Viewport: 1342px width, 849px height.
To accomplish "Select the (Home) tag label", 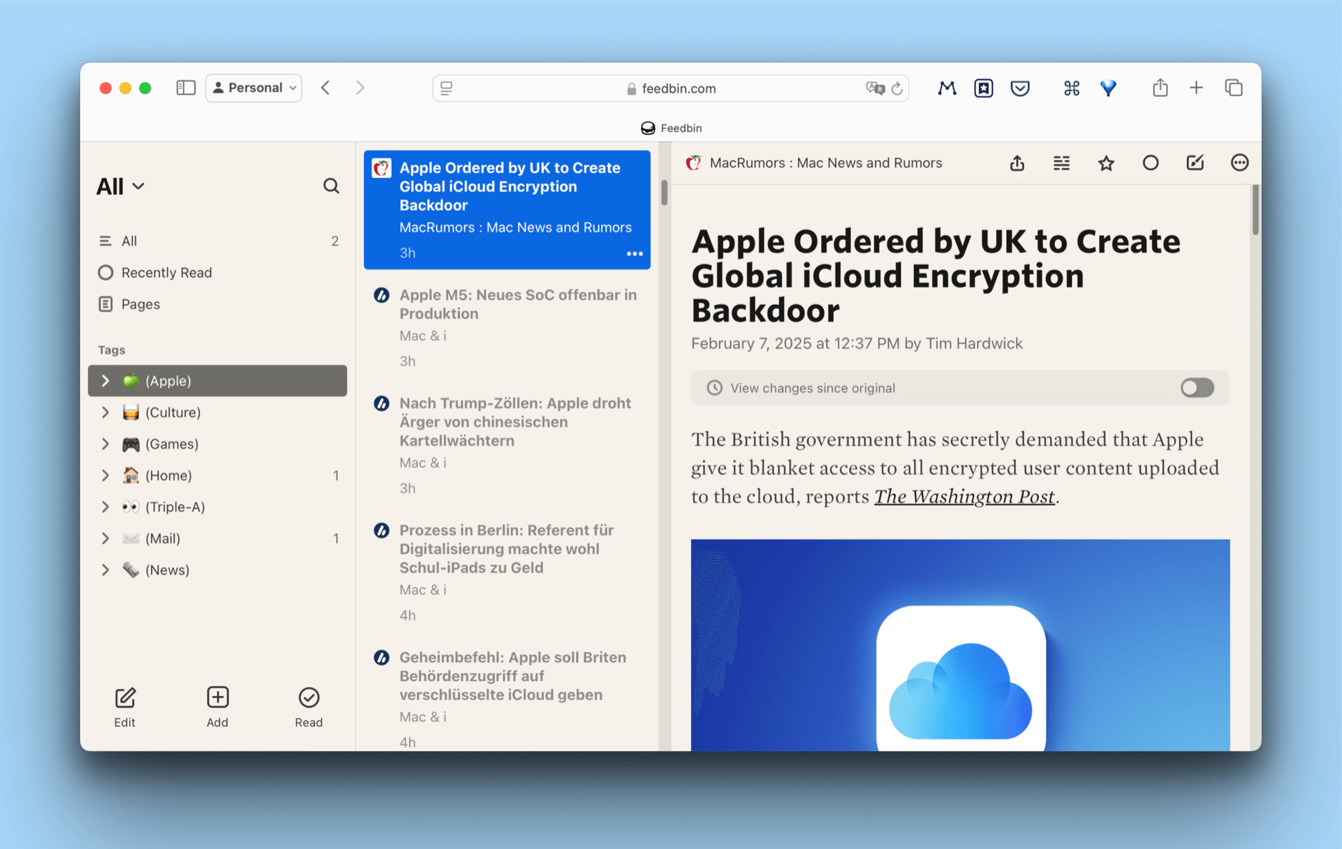I will pyautogui.click(x=169, y=475).
